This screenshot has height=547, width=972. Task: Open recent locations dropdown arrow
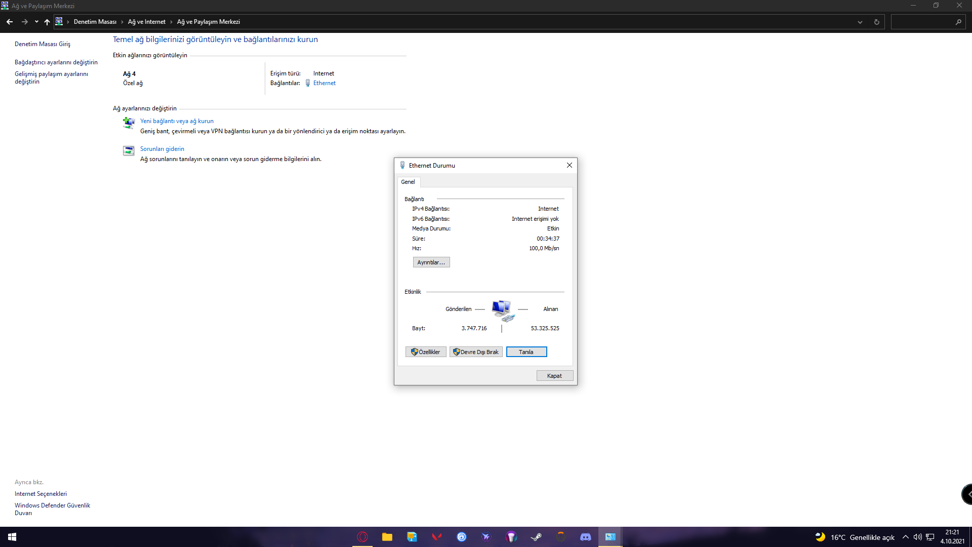pos(36,22)
